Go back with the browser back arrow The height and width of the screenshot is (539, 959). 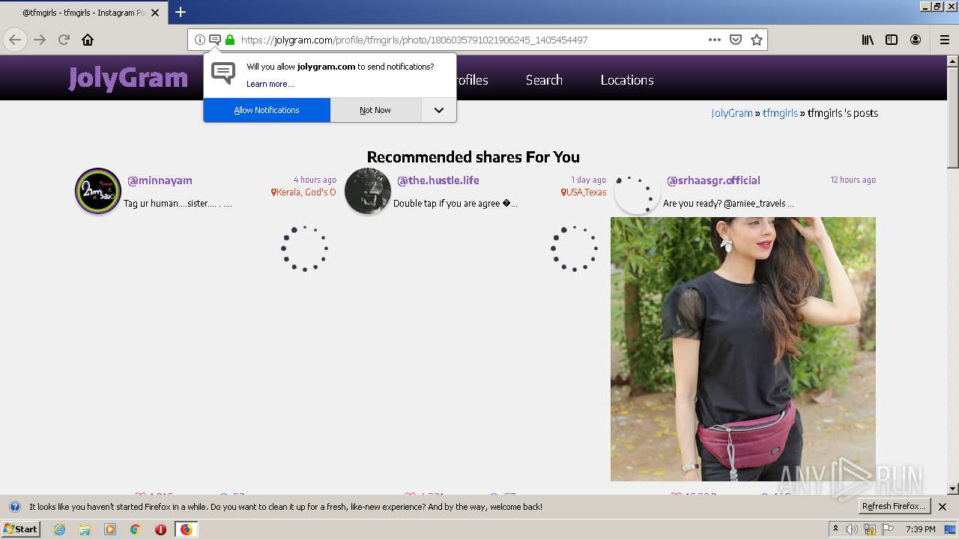(x=15, y=40)
